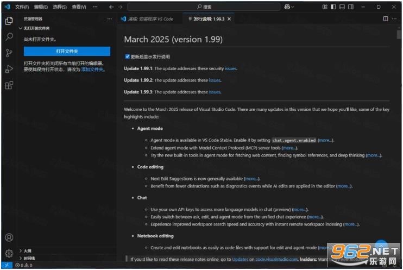Click the release notes vertical scrollbar thumb
Screen dimensions: 403x270
(x=399, y=34)
